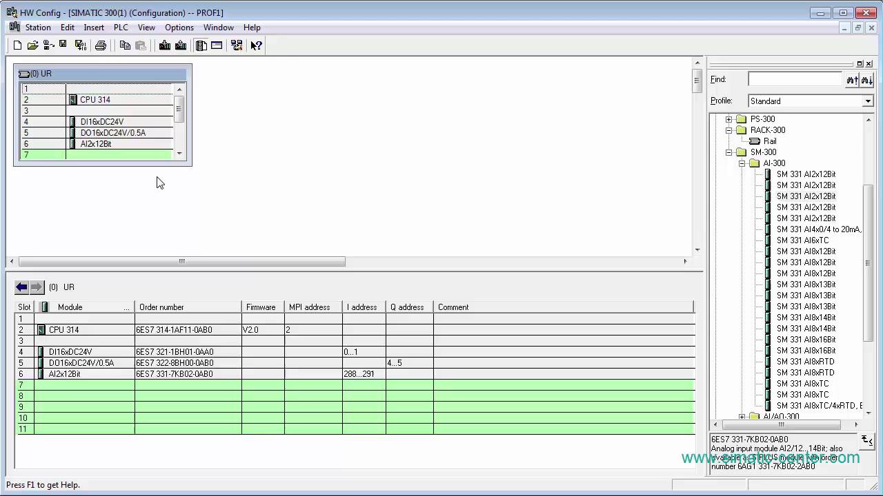Click the Order number column header
Screen dimensions: 883x496
[188, 307]
